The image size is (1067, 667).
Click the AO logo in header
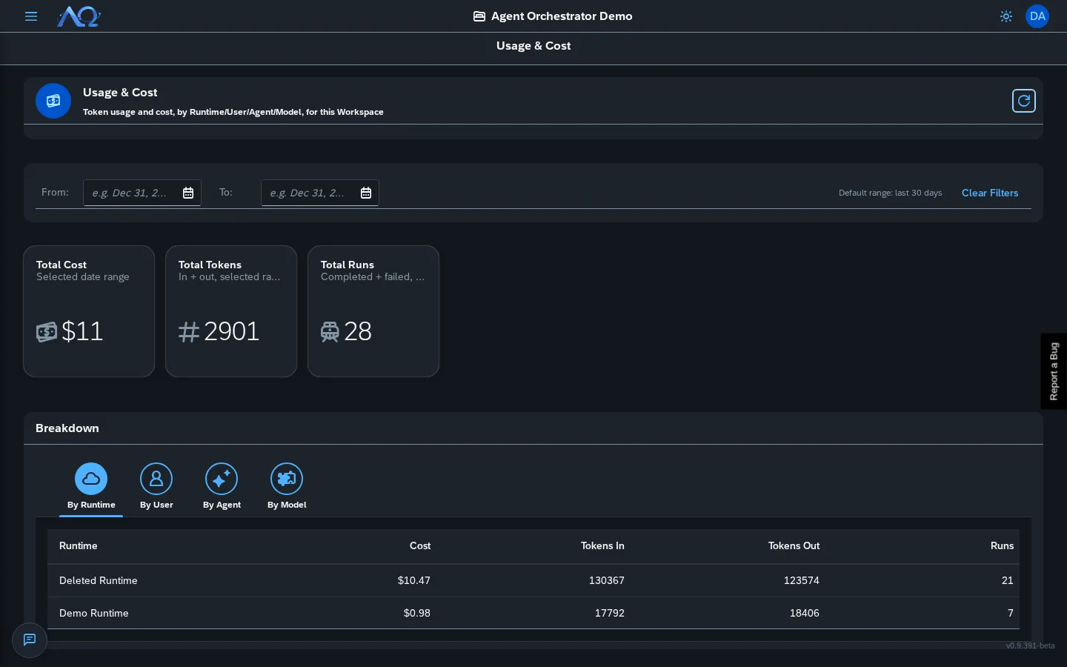point(79,16)
